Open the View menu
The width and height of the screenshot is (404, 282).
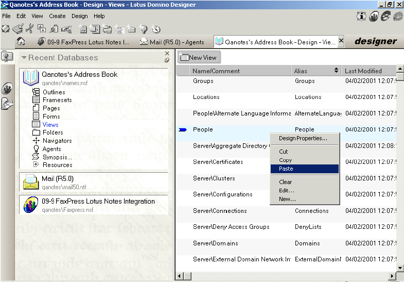click(37, 16)
